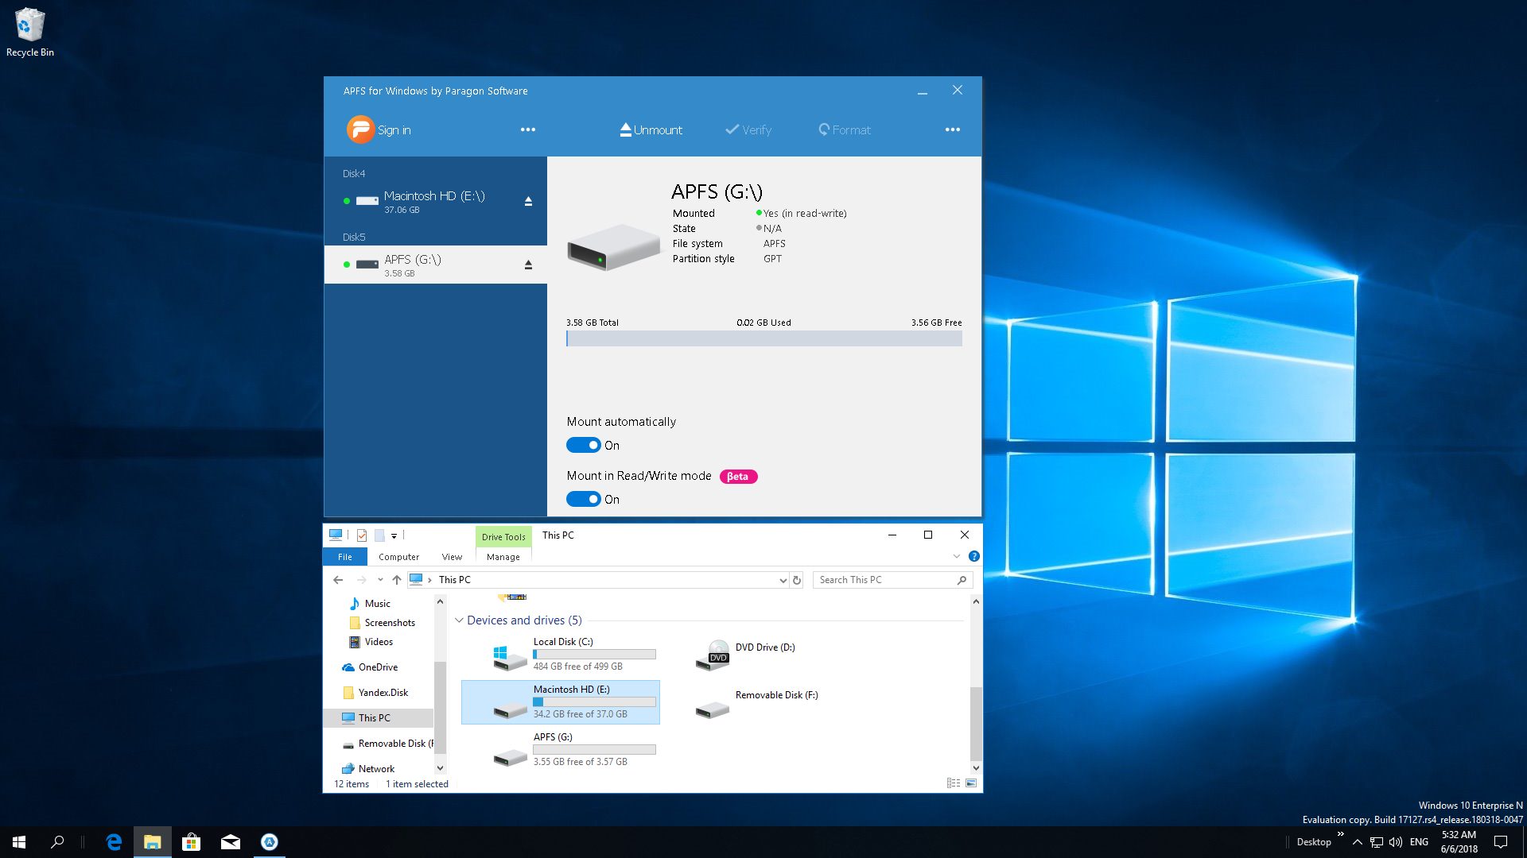Expand the three-dot overflow menu toolbar
The width and height of the screenshot is (1527, 858).
[x=952, y=129]
